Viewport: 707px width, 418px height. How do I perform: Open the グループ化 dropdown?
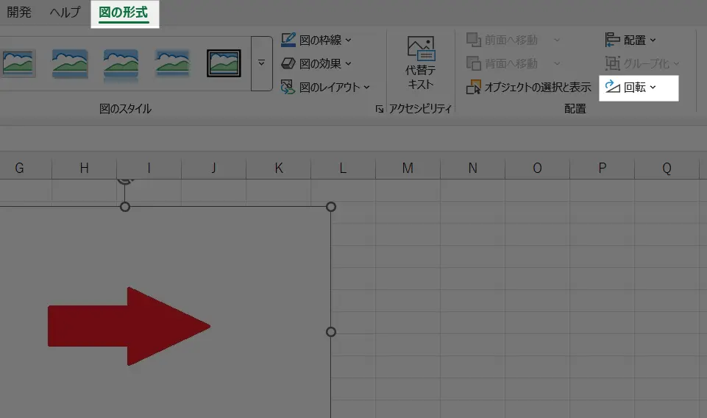click(642, 63)
